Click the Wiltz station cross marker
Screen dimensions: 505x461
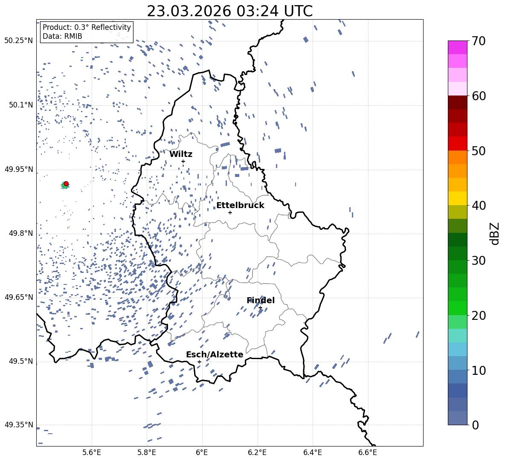pyautogui.click(x=183, y=161)
